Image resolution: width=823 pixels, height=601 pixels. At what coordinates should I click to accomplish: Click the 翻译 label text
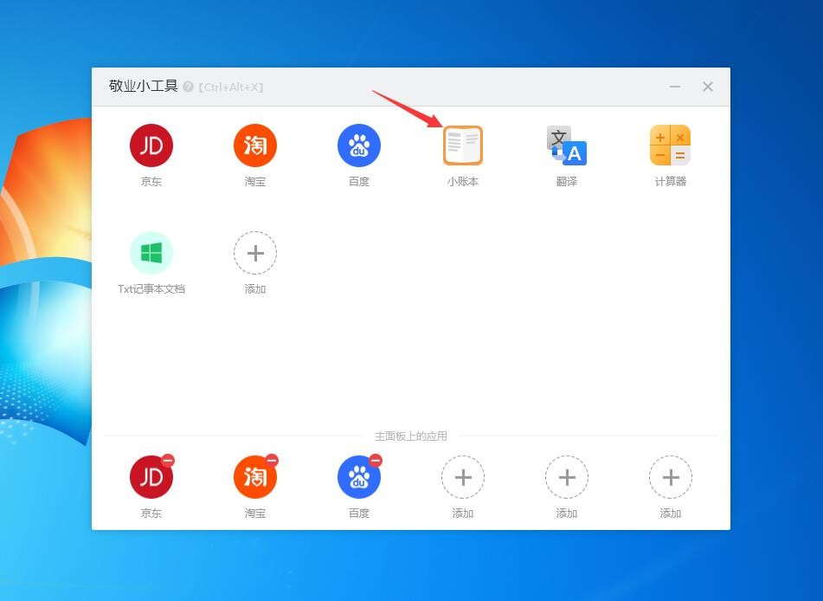tap(567, 182)
